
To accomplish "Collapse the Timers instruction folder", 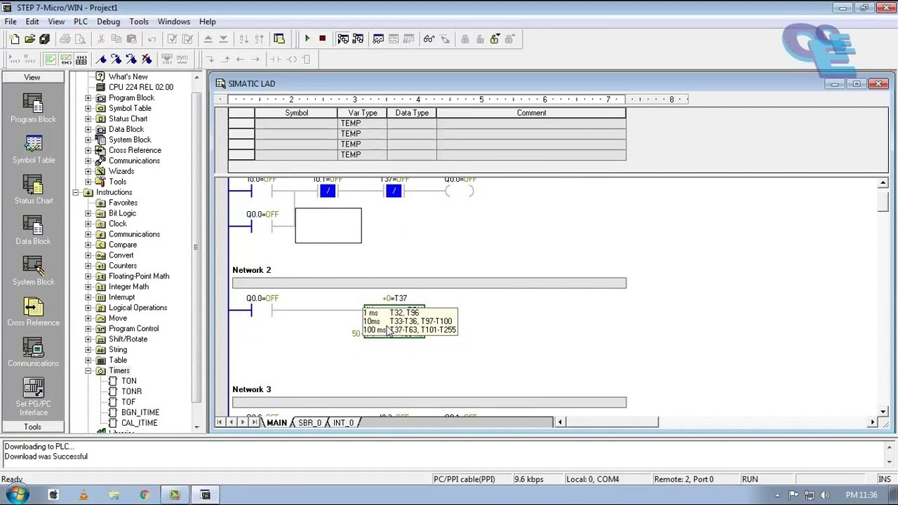I will pos(88,370).
